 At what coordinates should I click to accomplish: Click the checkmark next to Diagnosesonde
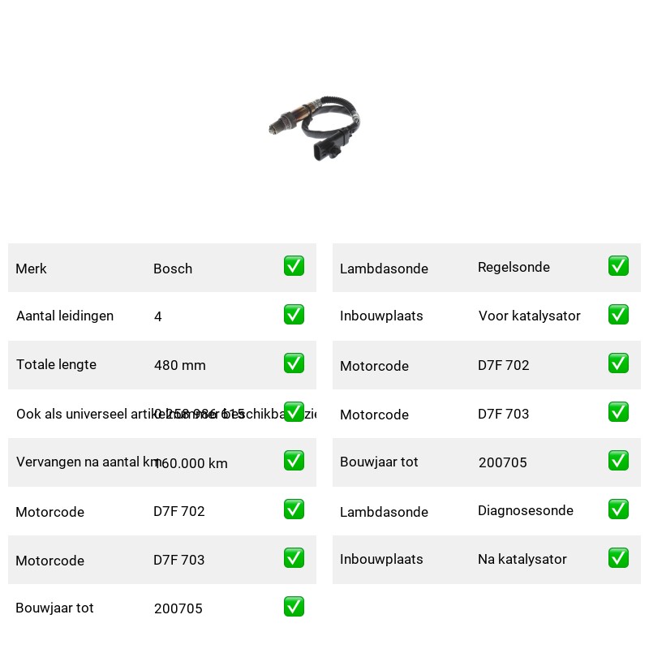click(x=618, y=509)
